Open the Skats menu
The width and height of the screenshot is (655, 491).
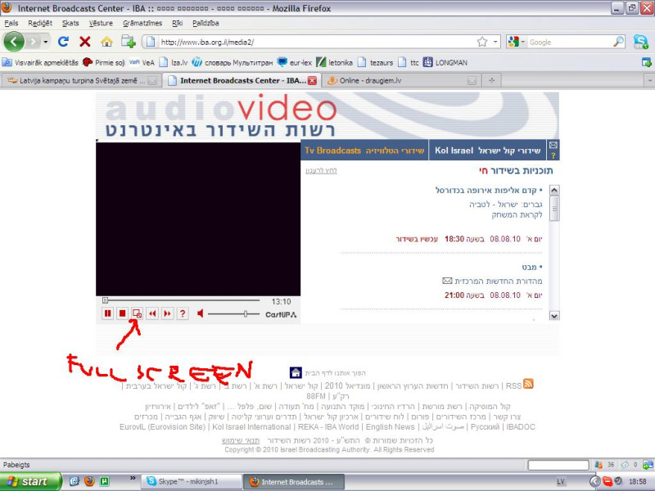click(70, 23)
